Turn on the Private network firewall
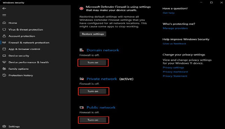Screen dimensions: 225x129 point(93,91)
